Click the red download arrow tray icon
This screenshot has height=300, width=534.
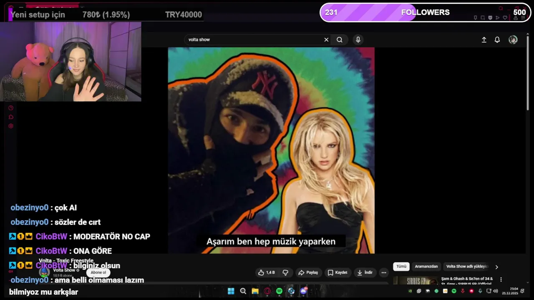coord(463,291)
